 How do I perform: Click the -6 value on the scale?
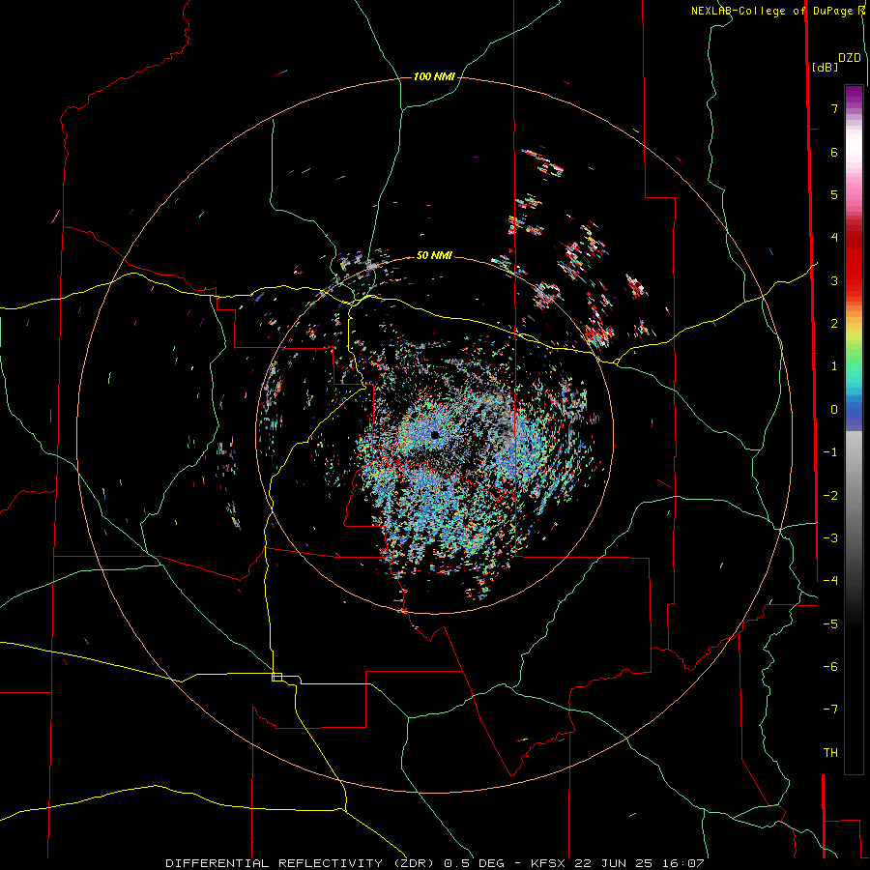830,667
